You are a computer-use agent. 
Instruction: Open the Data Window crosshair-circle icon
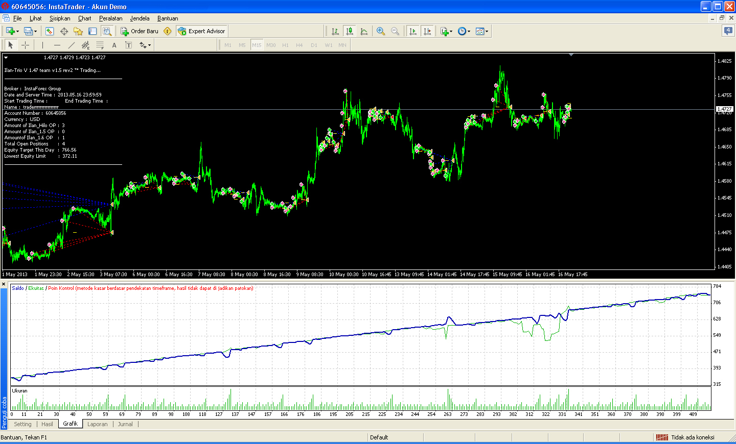coord(64,31)
